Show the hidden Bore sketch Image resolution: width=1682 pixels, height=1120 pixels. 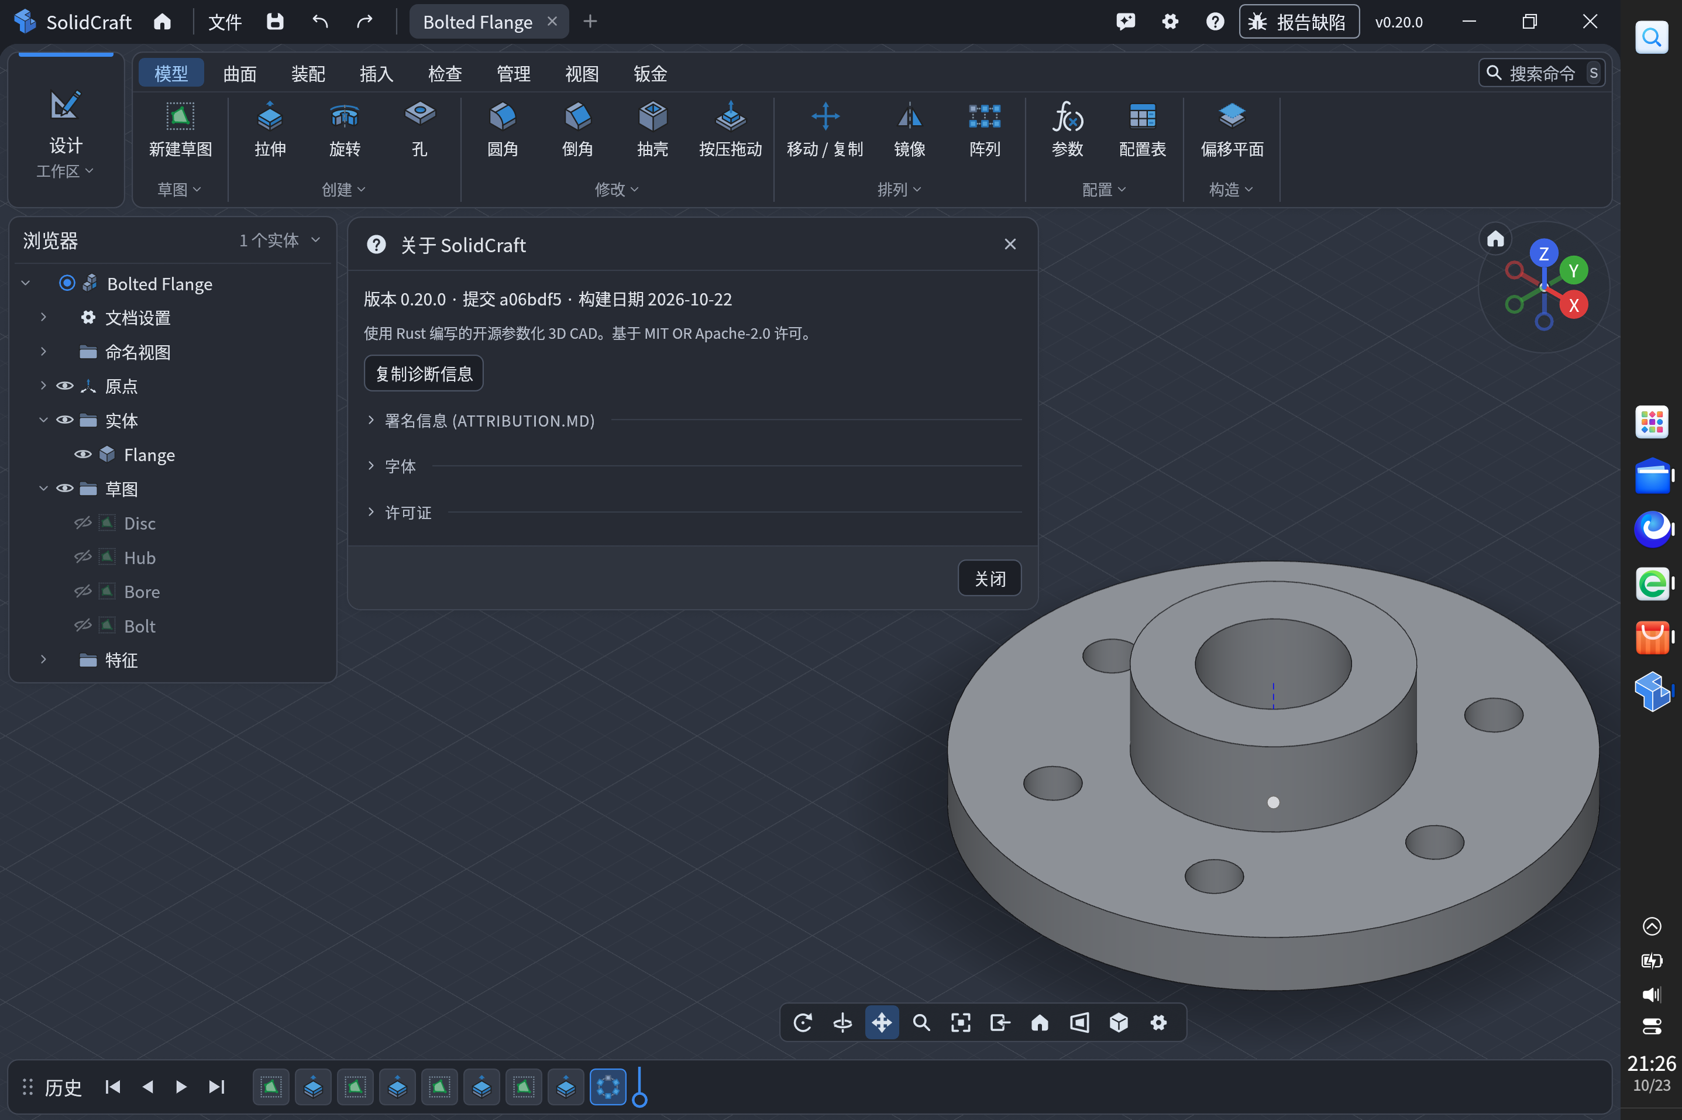click(x=83, y=592)
